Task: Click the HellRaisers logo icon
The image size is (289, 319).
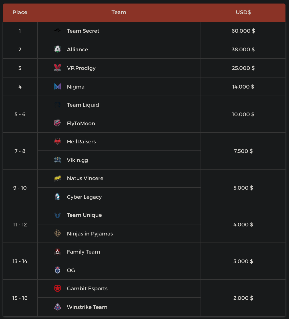Action: click(x=58, y=142)
